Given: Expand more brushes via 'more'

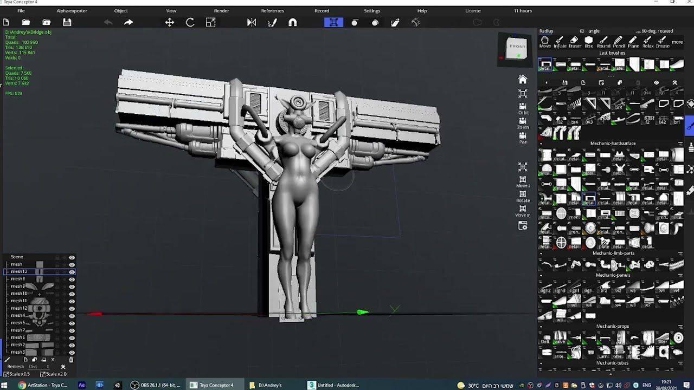Looking at the screenshot, I should pos(677,42).
